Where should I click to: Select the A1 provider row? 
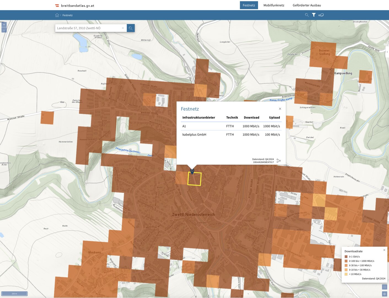click(x=231, y=126)
